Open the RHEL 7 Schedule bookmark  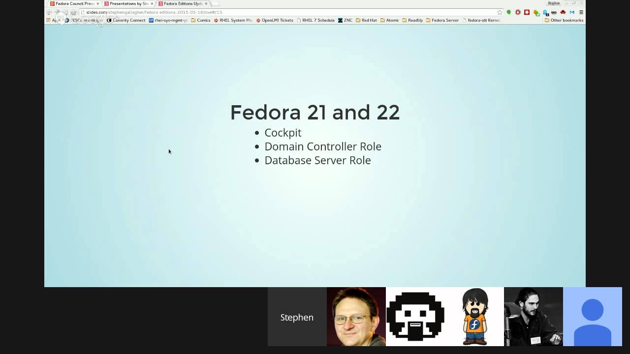coord(315,20)
